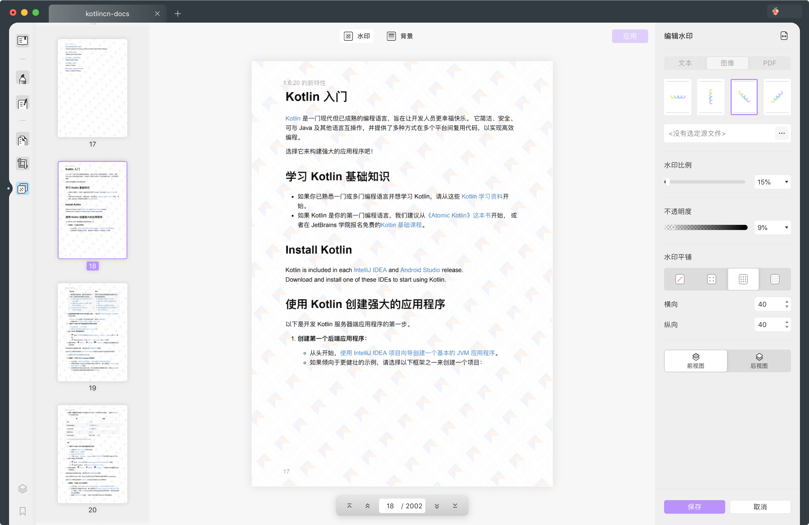This screenshot has width=809, height=525.
Task: Open the layers panel near the sidebar bottom
Action: click(22, 489)
